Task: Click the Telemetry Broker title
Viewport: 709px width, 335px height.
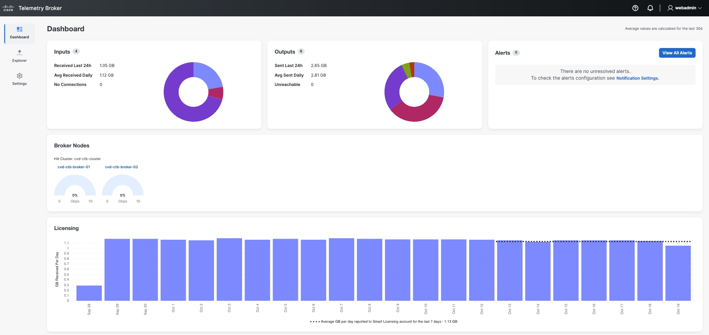Action: coord(40,8)
